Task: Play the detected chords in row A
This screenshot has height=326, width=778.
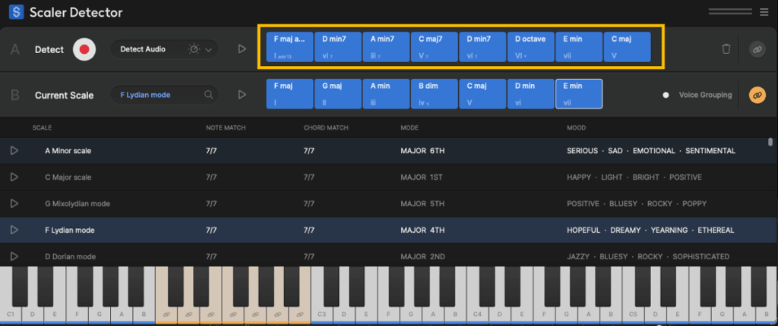Action: 242,49
